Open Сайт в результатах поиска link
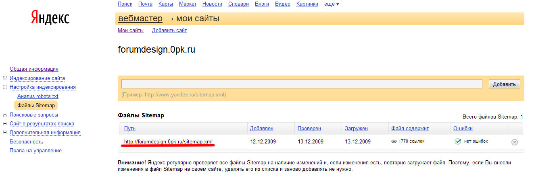Viewport: 534px width, 176px height. pos(42,124)
